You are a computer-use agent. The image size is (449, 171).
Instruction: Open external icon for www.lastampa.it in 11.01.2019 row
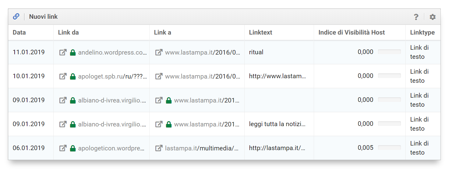tap(159, 52)
